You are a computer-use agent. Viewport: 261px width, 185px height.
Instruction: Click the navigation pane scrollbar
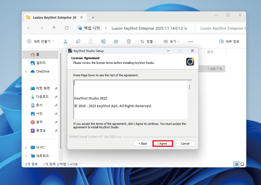(x=61, y=101)
